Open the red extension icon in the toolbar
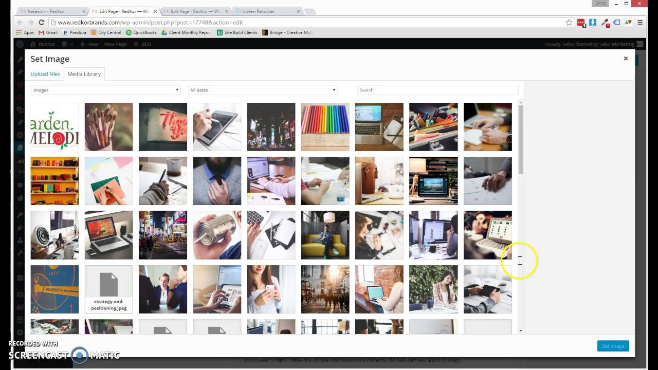This screenshot has height=370, width=658. [581, 23]
